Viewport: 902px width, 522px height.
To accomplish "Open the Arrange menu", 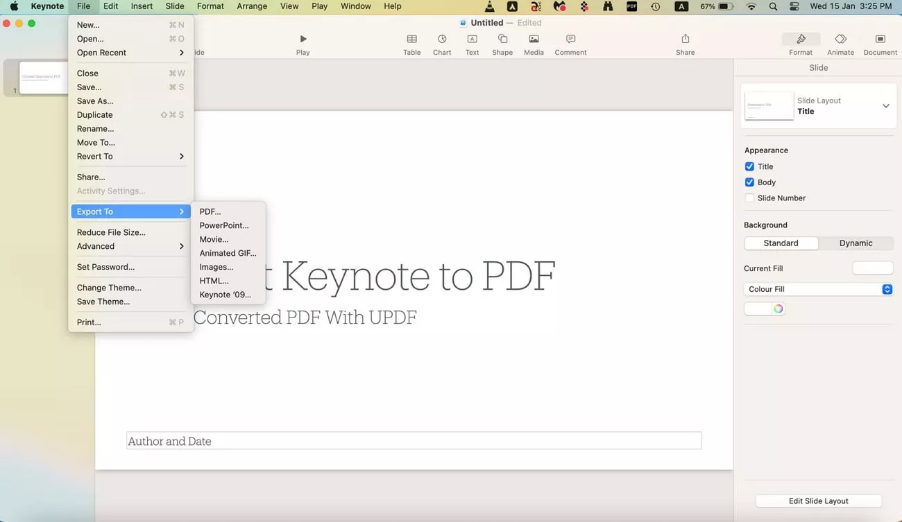I will click(x=251, y=6).
